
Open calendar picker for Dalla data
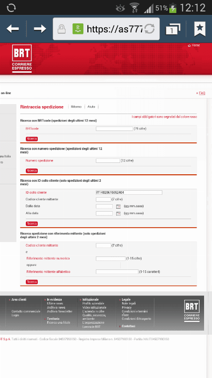[x=118, y=206]
